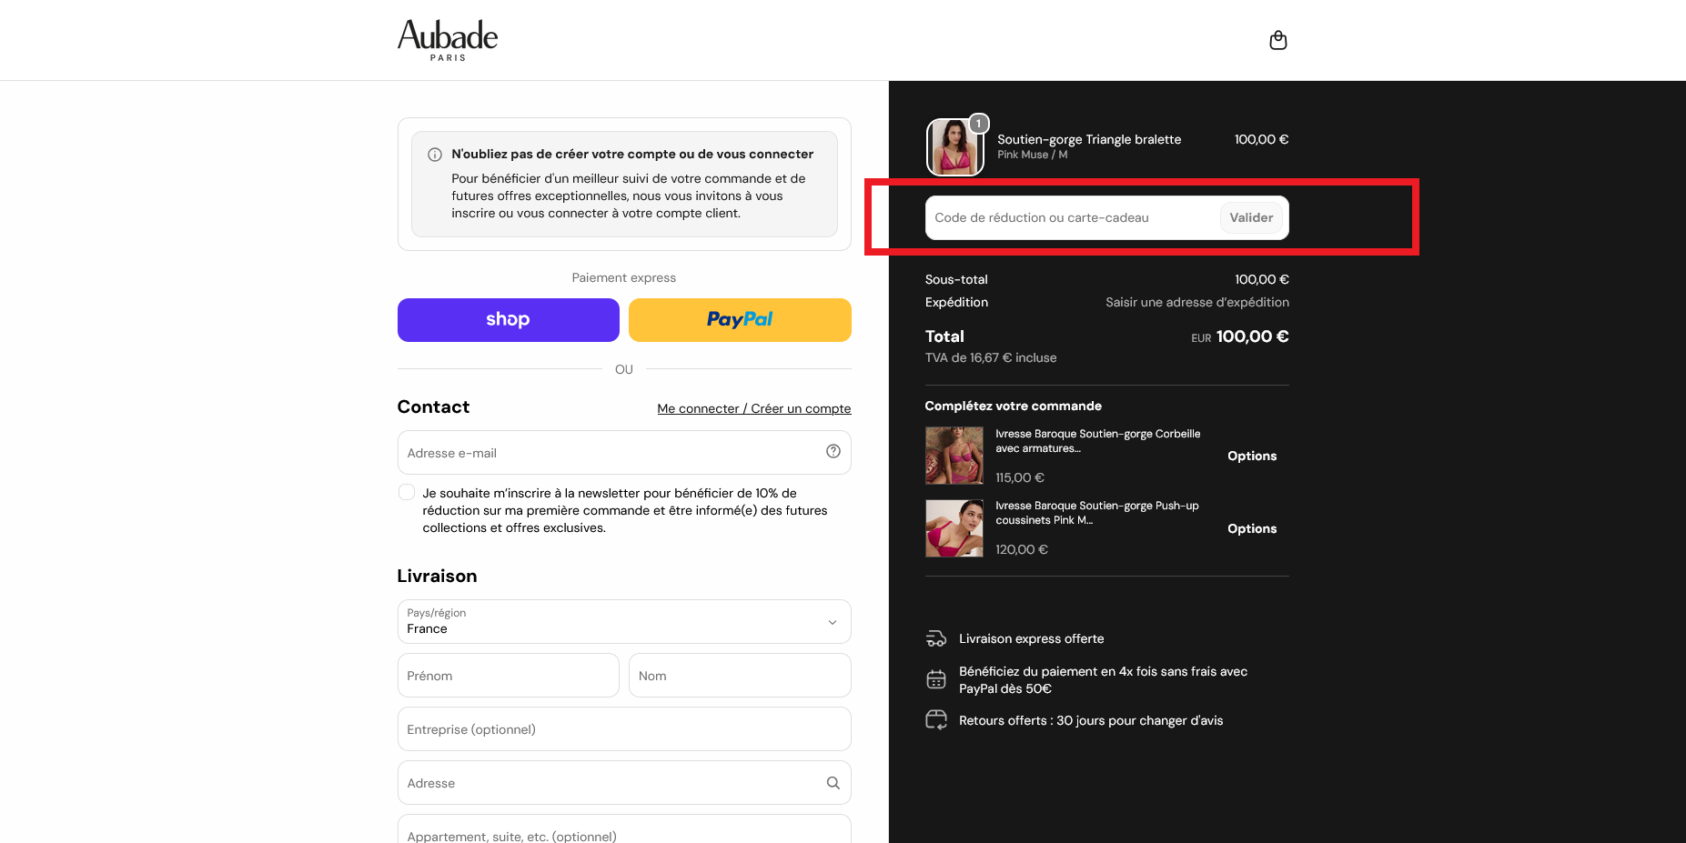Click the '115,00 €' price text
The width and height of the screenshot is (1686, 843).
pyautogui.click(x=1020, y=477)
